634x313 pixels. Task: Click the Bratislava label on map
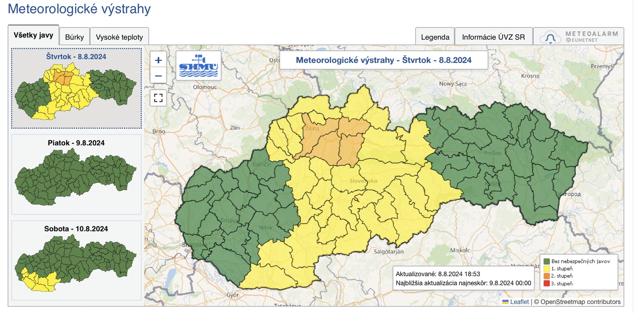195,245
